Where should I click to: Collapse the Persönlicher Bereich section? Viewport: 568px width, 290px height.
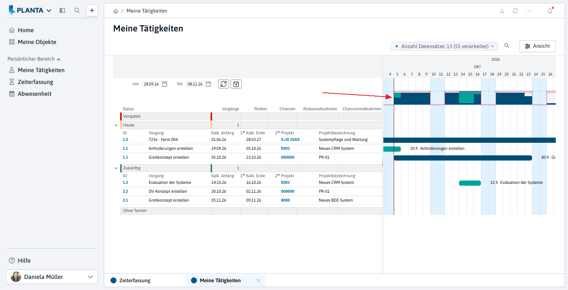coord(59,59)
